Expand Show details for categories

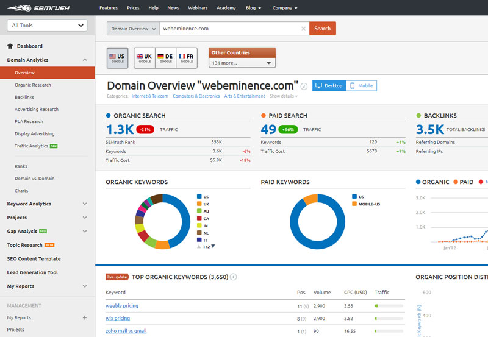284,96
